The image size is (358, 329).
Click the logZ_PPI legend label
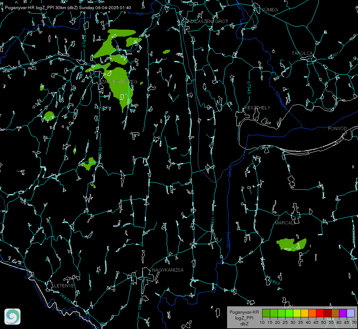click(244, 318)
